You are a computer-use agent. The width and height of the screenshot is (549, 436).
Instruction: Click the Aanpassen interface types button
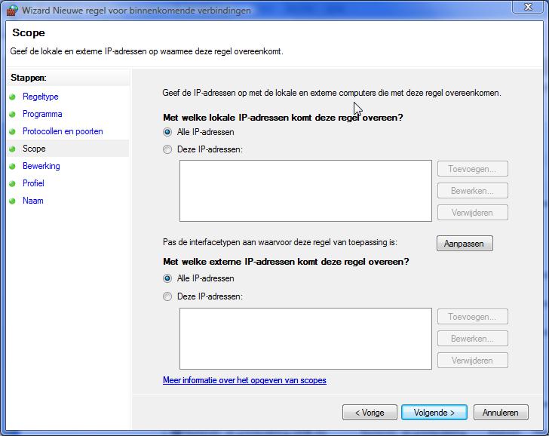465,244
